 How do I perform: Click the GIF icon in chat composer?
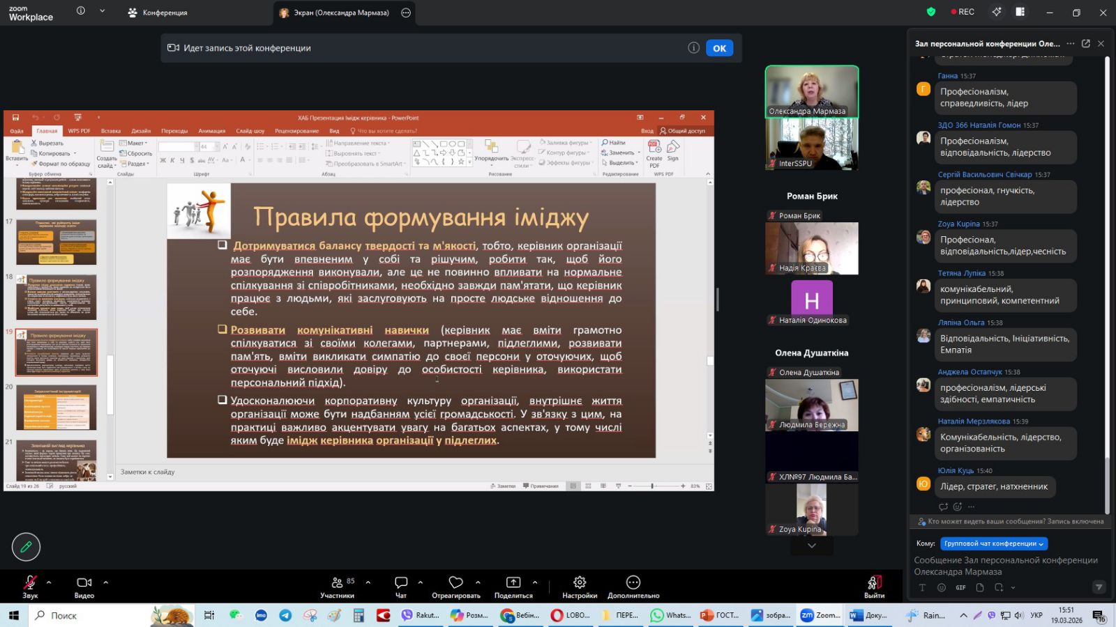(960, 587)
